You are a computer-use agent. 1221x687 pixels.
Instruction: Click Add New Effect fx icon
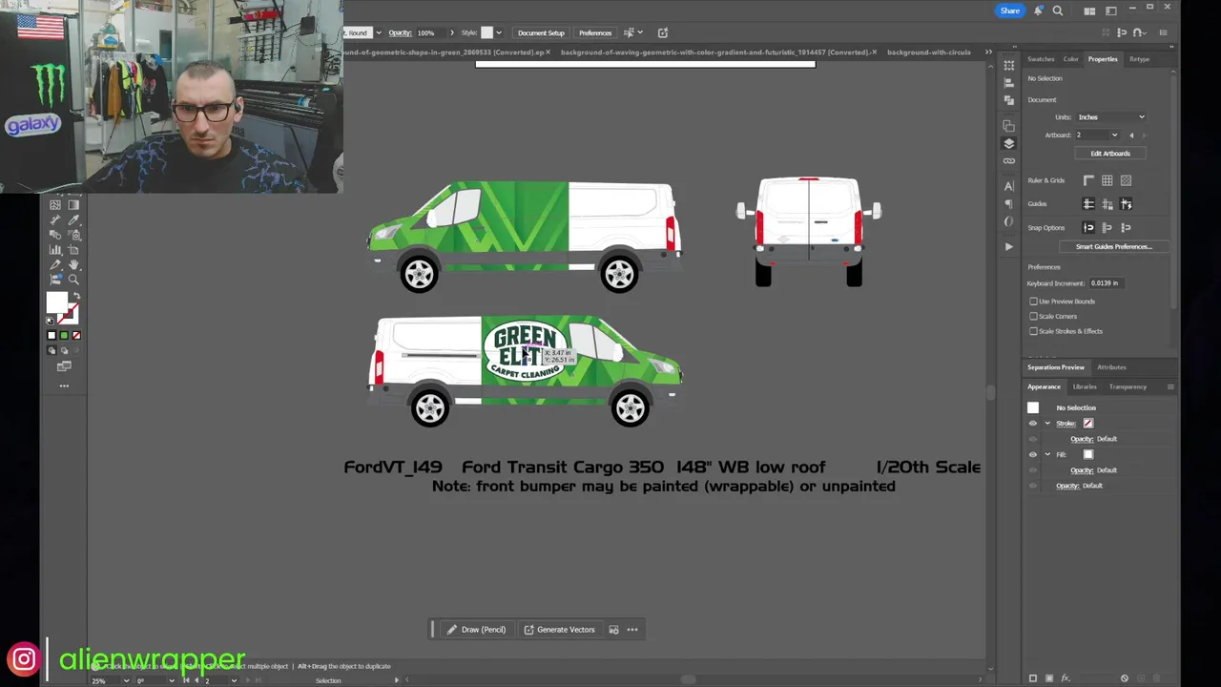(x=1066, y=677)
